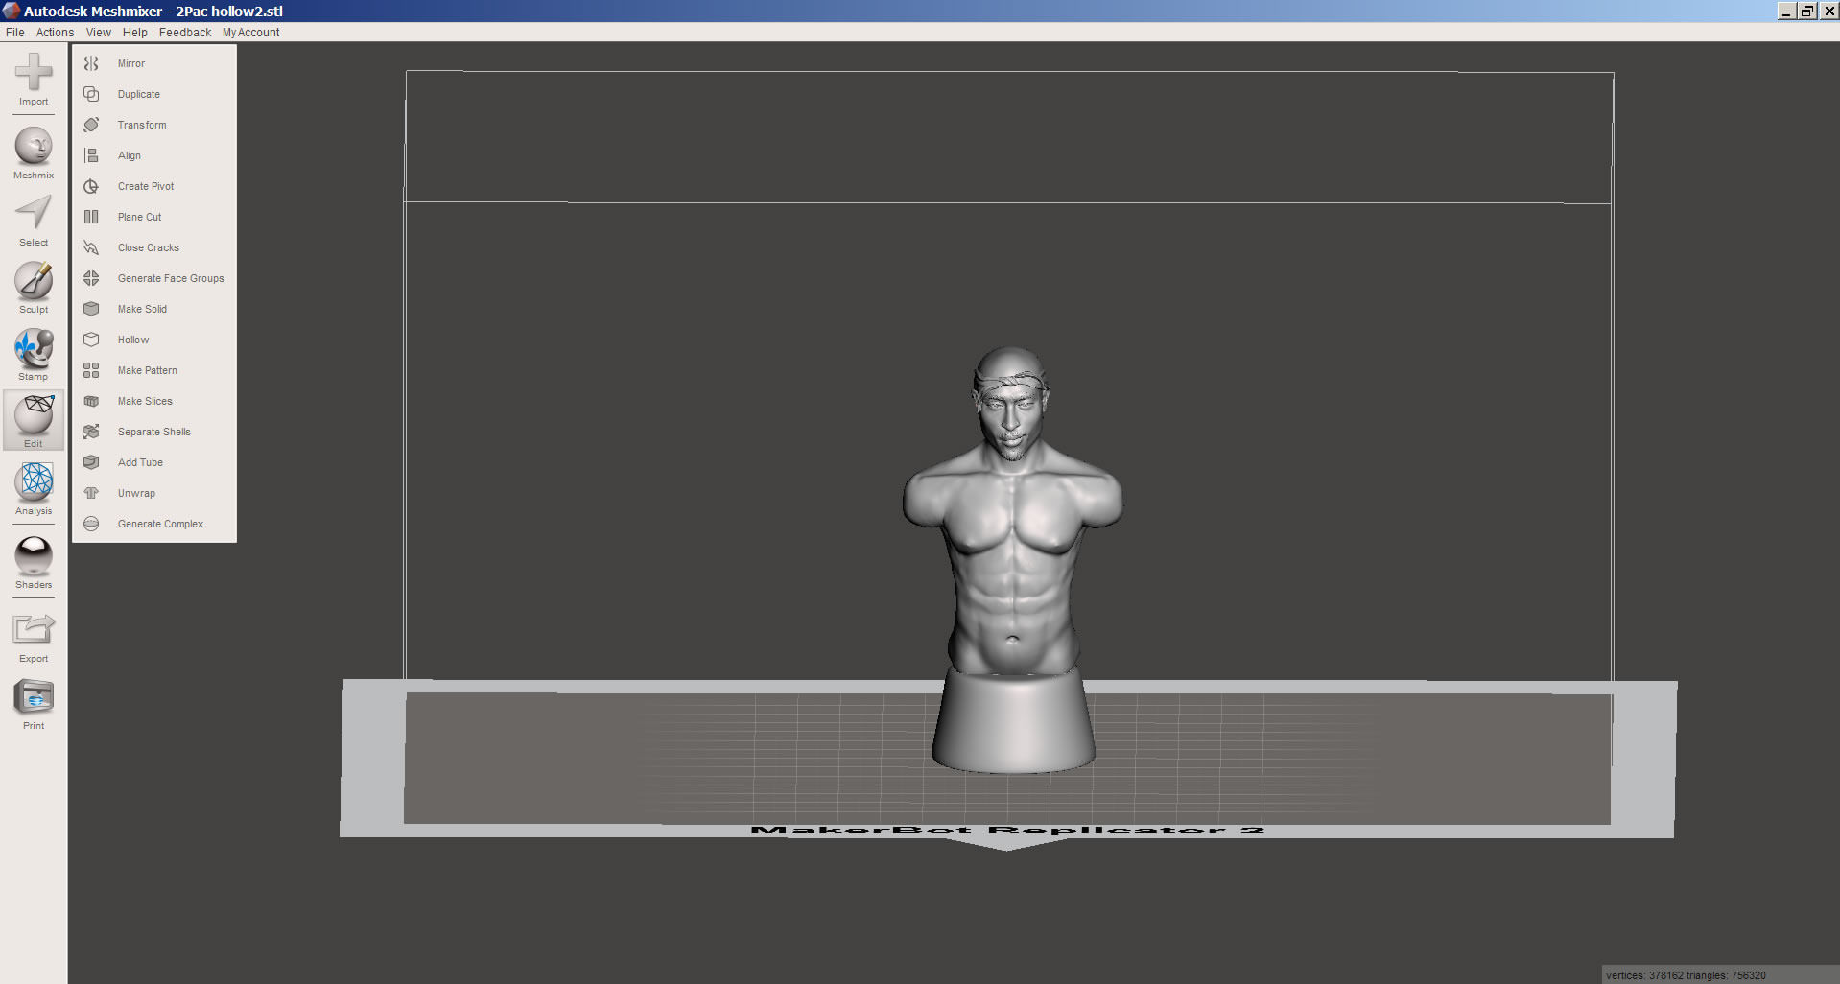Restore the Meshmixer window size
Viewport: 1840px width, 984px height.
[x=1807, y=11]
